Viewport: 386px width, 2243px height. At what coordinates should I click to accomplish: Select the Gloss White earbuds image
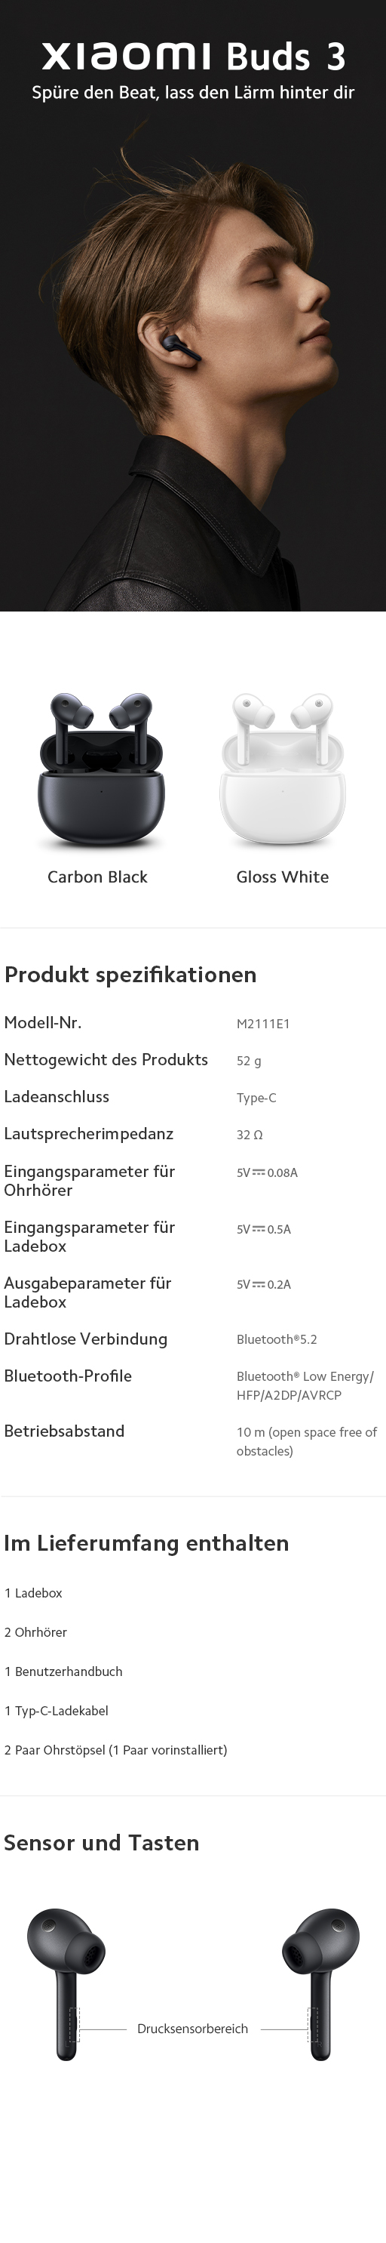click(283, 772)
